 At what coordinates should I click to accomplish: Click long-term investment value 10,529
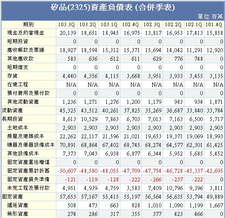[x=89, y=119]
